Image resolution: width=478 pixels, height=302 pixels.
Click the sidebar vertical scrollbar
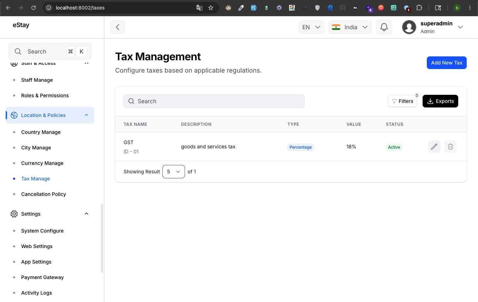coord(102,238)
